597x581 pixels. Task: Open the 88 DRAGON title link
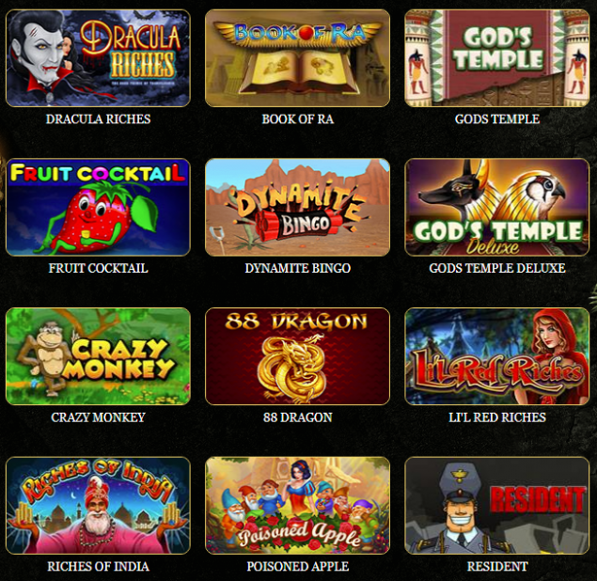298,417
